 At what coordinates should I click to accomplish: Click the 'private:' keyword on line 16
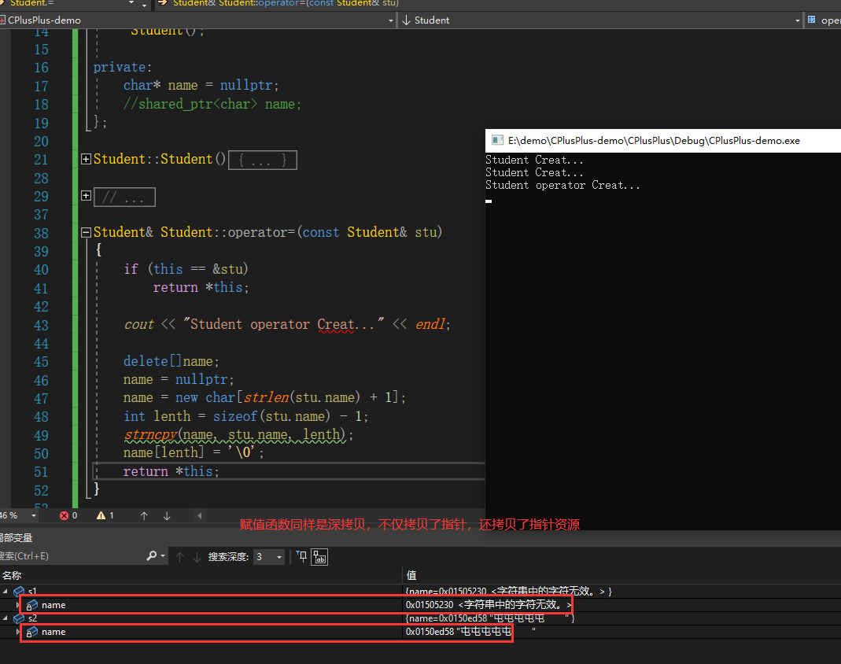pyautogui.click(x=122, y=67)
